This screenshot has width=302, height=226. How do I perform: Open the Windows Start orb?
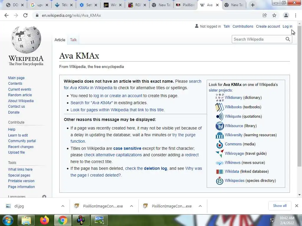[x=8, y=220]
